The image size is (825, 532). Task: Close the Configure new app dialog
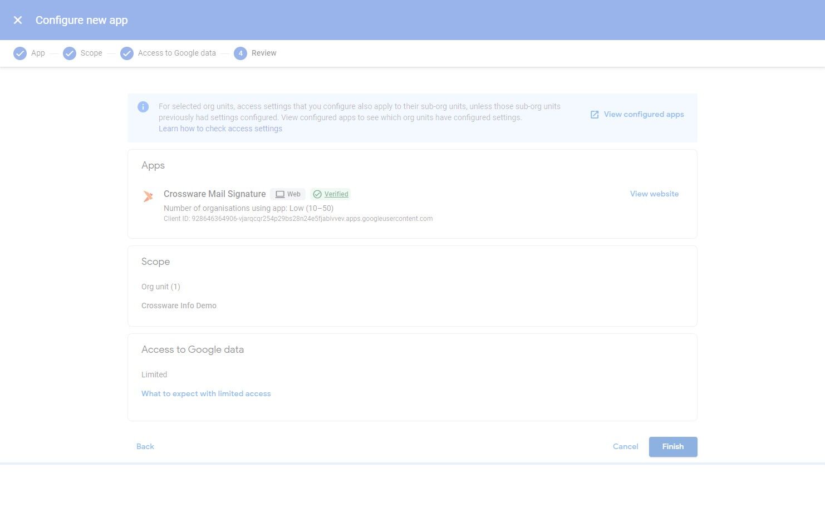click(x=18, y=20)
